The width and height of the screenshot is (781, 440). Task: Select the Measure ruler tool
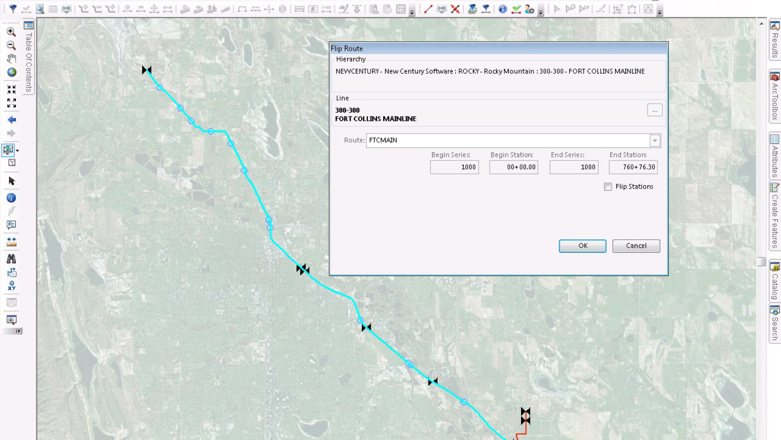tap(11, 242)
